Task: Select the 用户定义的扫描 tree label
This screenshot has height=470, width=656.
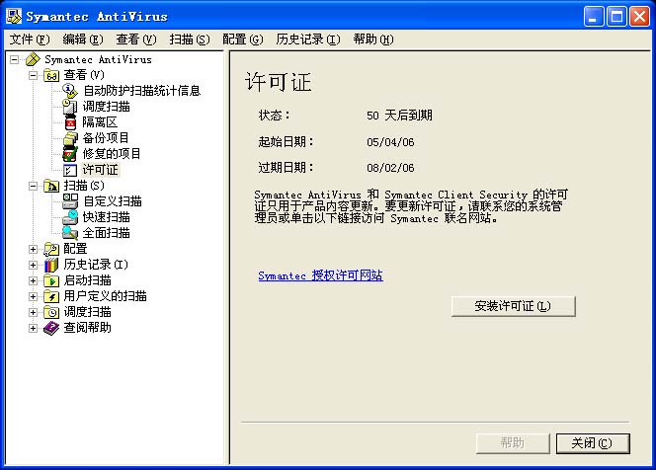Action: tap(105, 296)
